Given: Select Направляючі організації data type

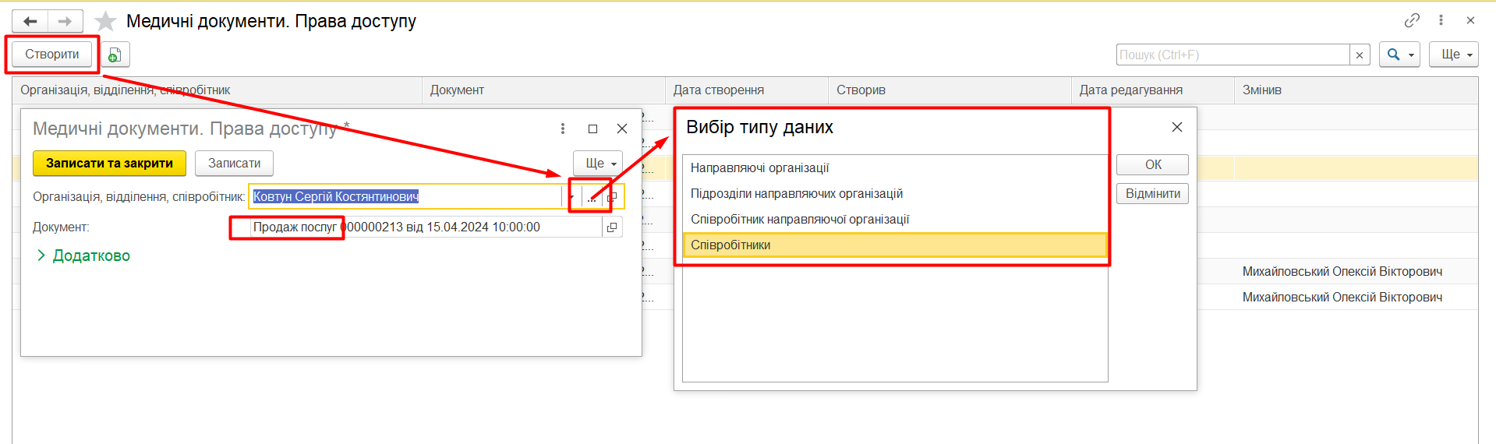Looking at the screenshot, I should click(x=759, y=167).
